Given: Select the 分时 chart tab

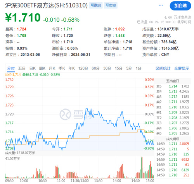Looking at the screenshot, I should click(11, 68).
